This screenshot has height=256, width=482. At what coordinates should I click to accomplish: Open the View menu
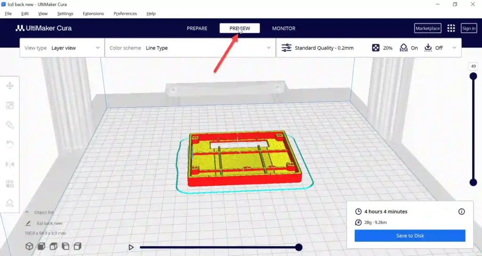click(43, 14)
